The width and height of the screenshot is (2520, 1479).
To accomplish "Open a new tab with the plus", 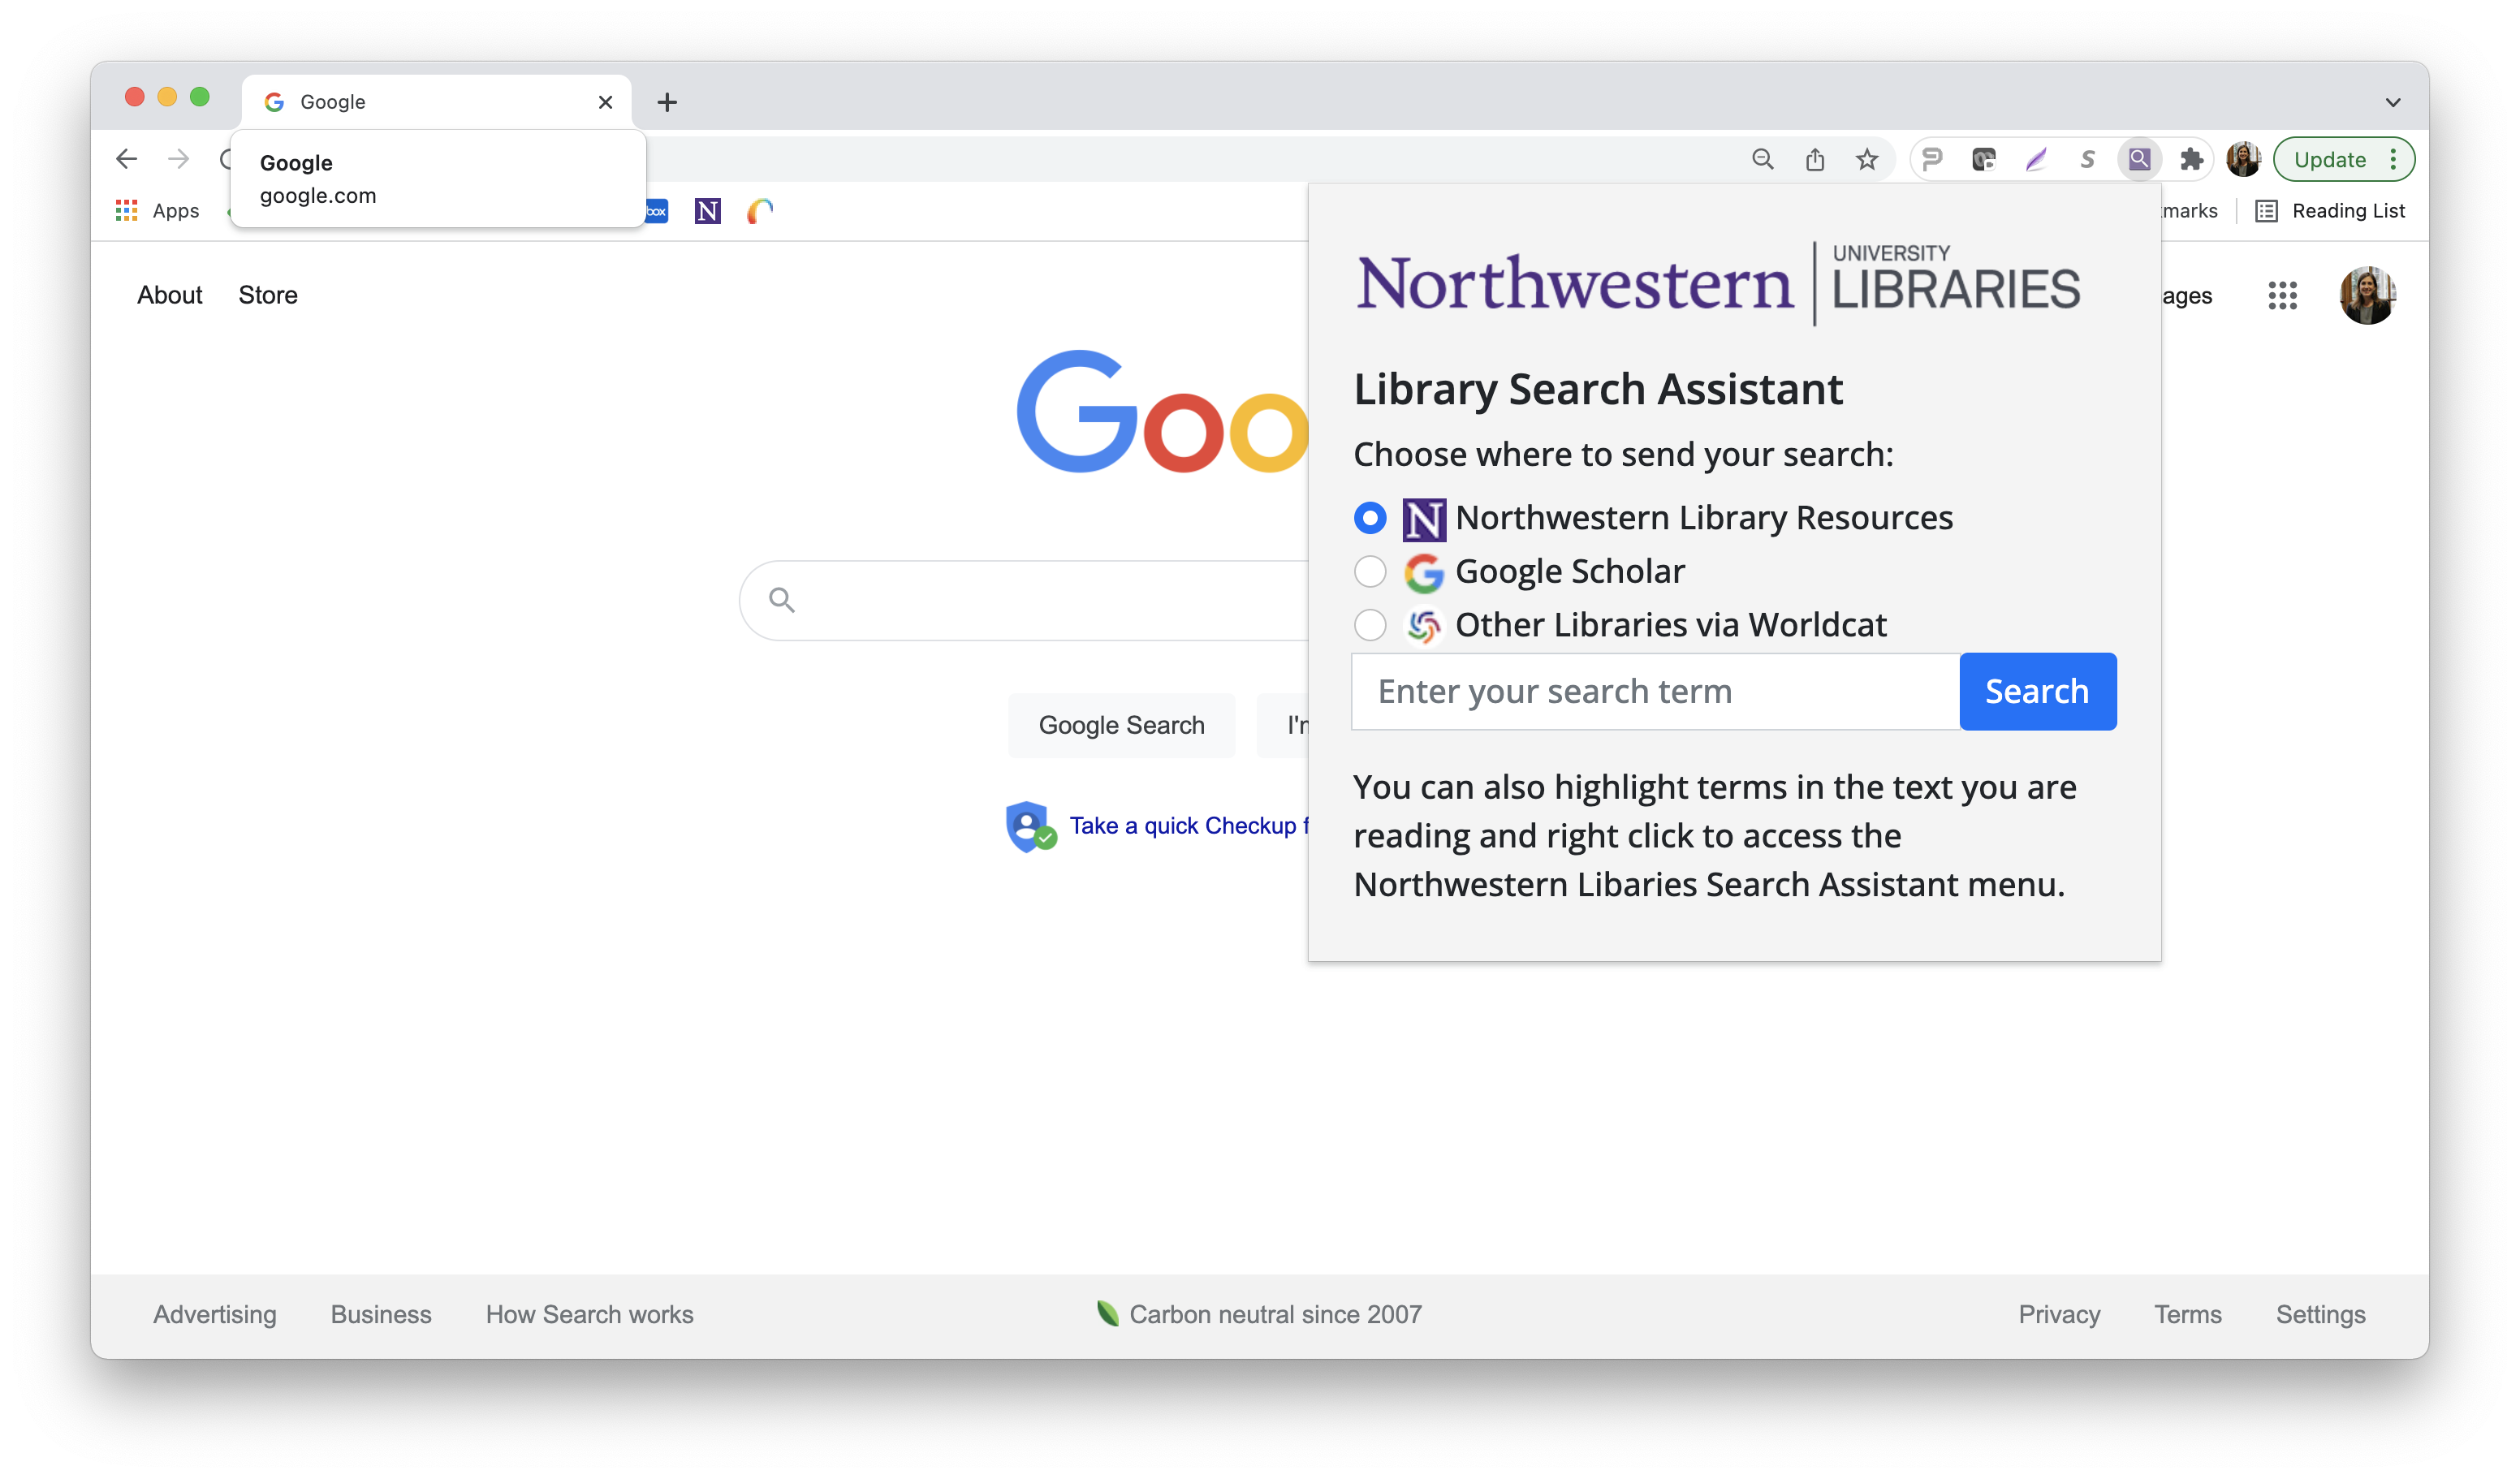I will pos(667,102).
